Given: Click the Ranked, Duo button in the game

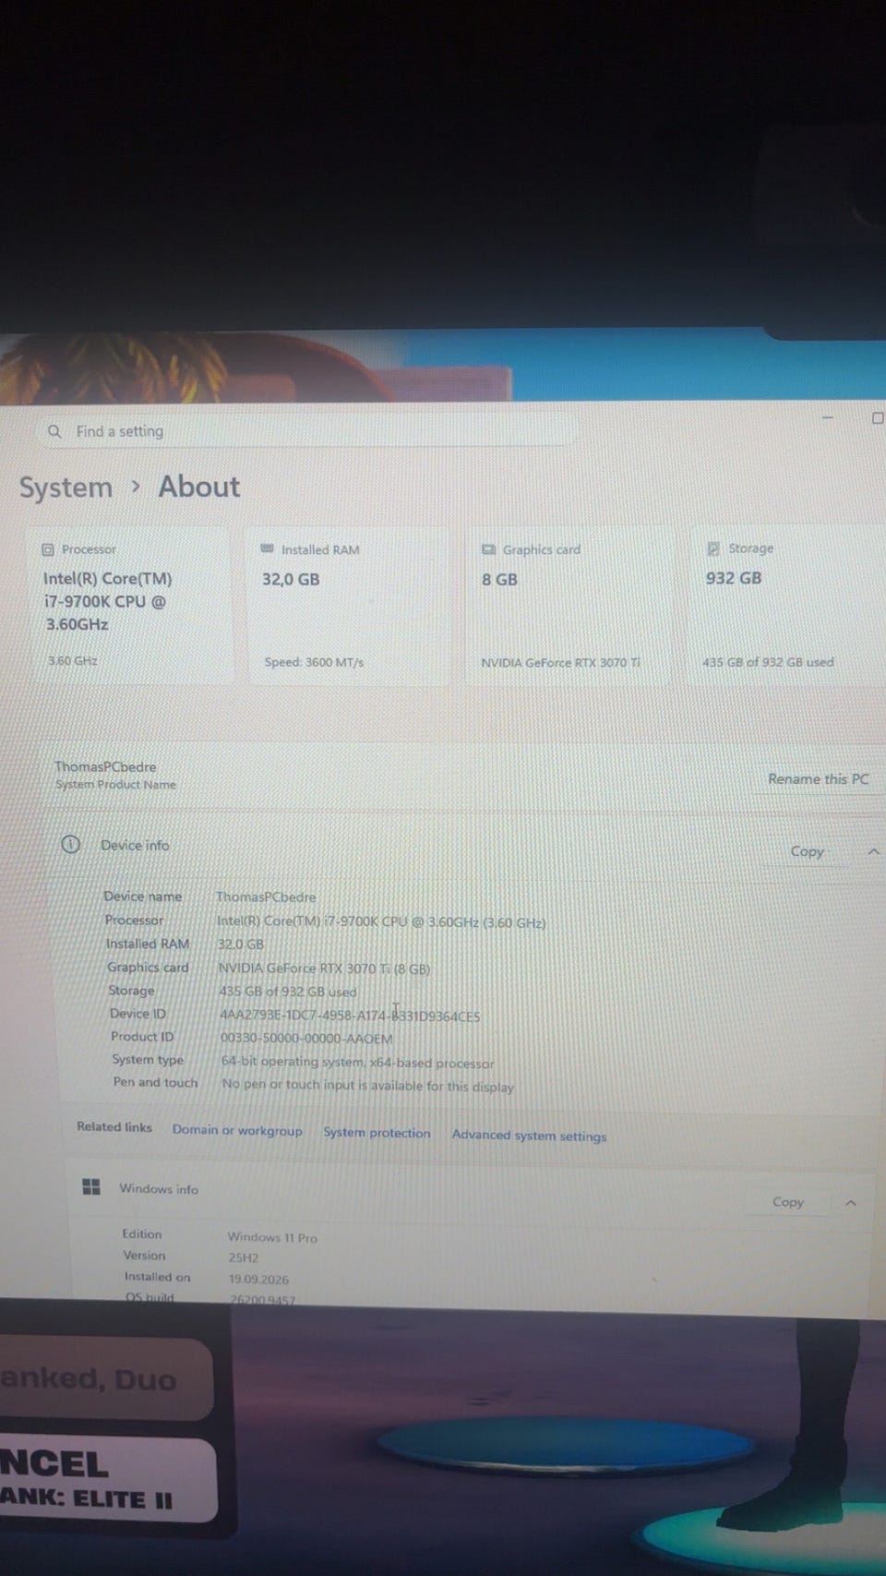Looking at the screenshot, I should pyautogui.click(x=104, y=1379).
